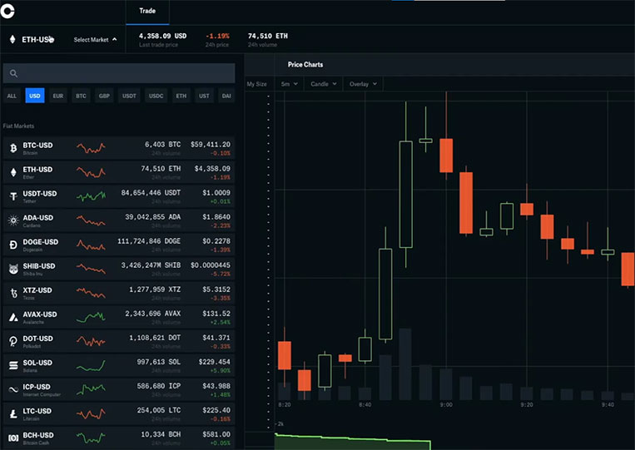
Task: Click the Bitcoin Cash icon in BCH-USD row
Action: coord(13,438)
